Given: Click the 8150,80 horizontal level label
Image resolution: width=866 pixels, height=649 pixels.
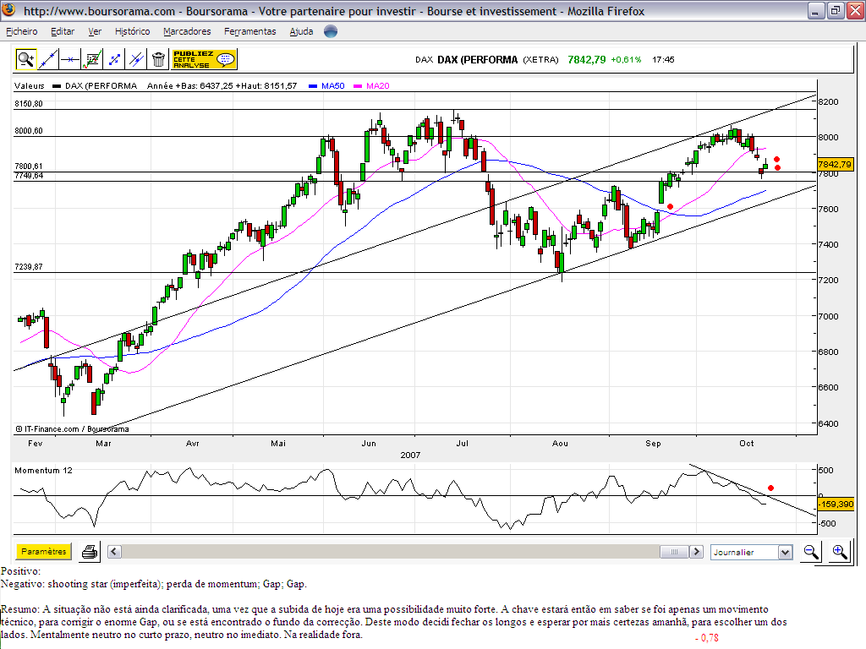Looking at the screenshot, I should (28, 103).
